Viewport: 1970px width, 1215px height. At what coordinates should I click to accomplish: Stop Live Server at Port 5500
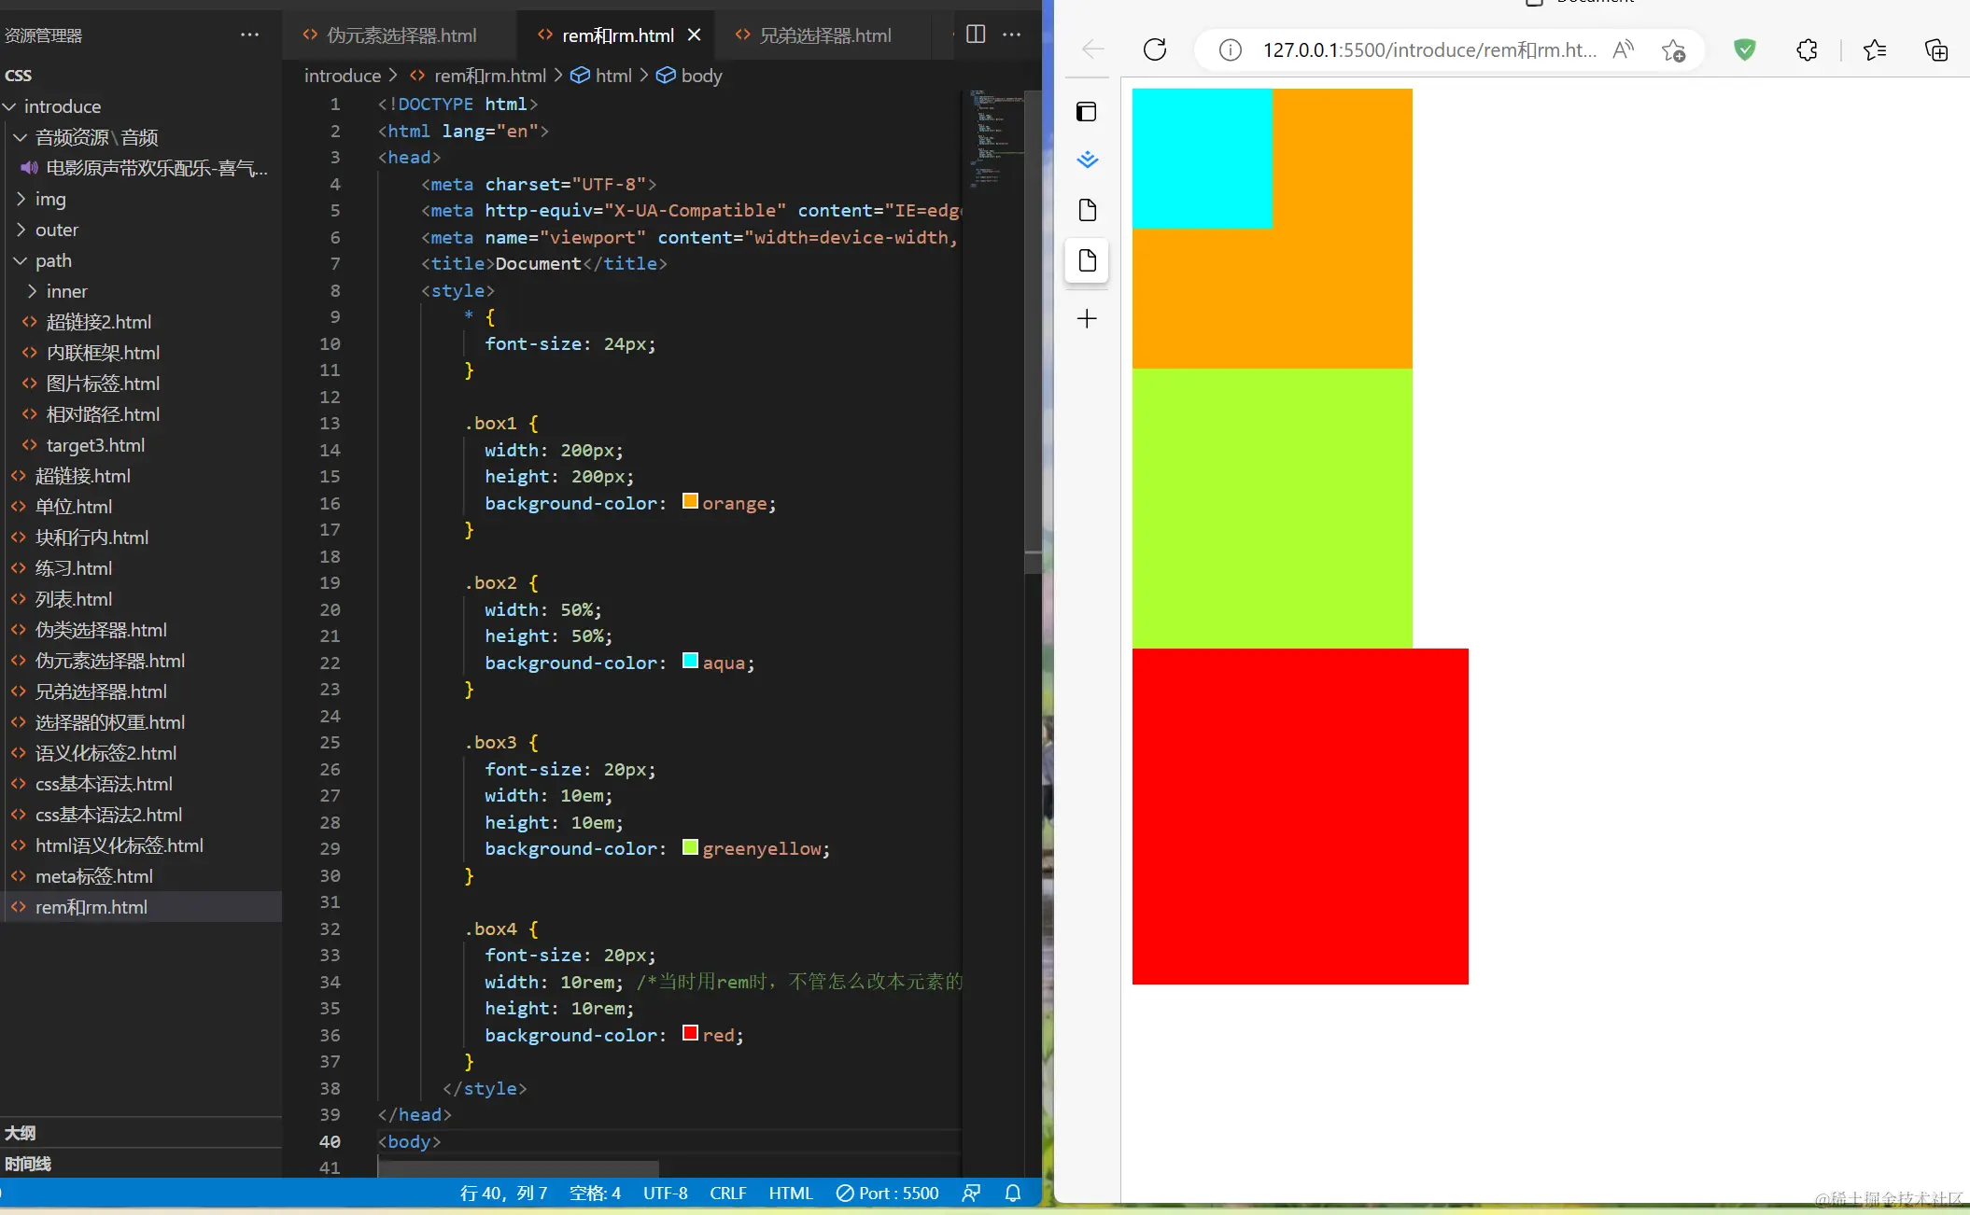[x=887, y=1193]
